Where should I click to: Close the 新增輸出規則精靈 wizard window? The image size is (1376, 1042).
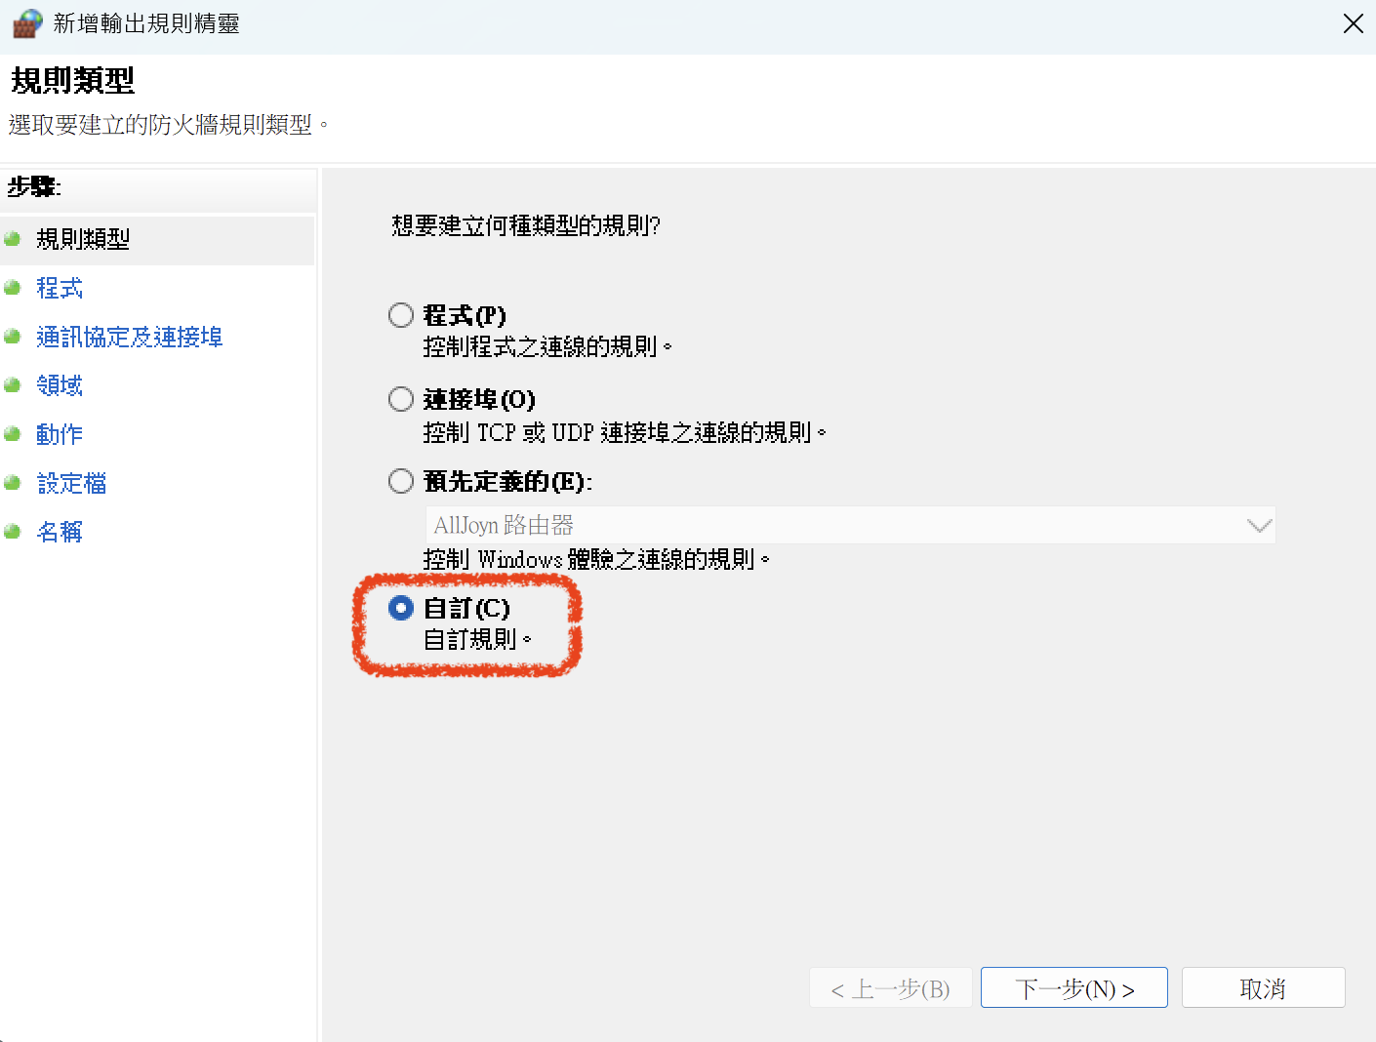click(1353, 23)
